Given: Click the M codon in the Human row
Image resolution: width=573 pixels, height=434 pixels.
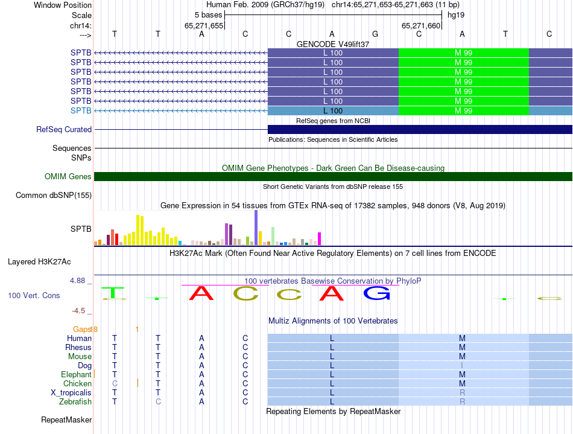Looking at the screenshot, I should tap(462, 339).
